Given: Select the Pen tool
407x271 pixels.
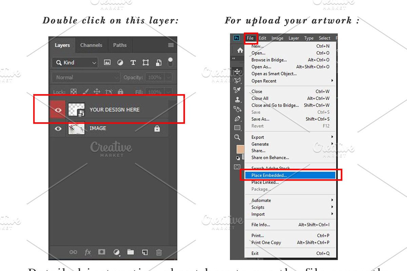Looking at the screenshot, I should (x=237, y=119).
